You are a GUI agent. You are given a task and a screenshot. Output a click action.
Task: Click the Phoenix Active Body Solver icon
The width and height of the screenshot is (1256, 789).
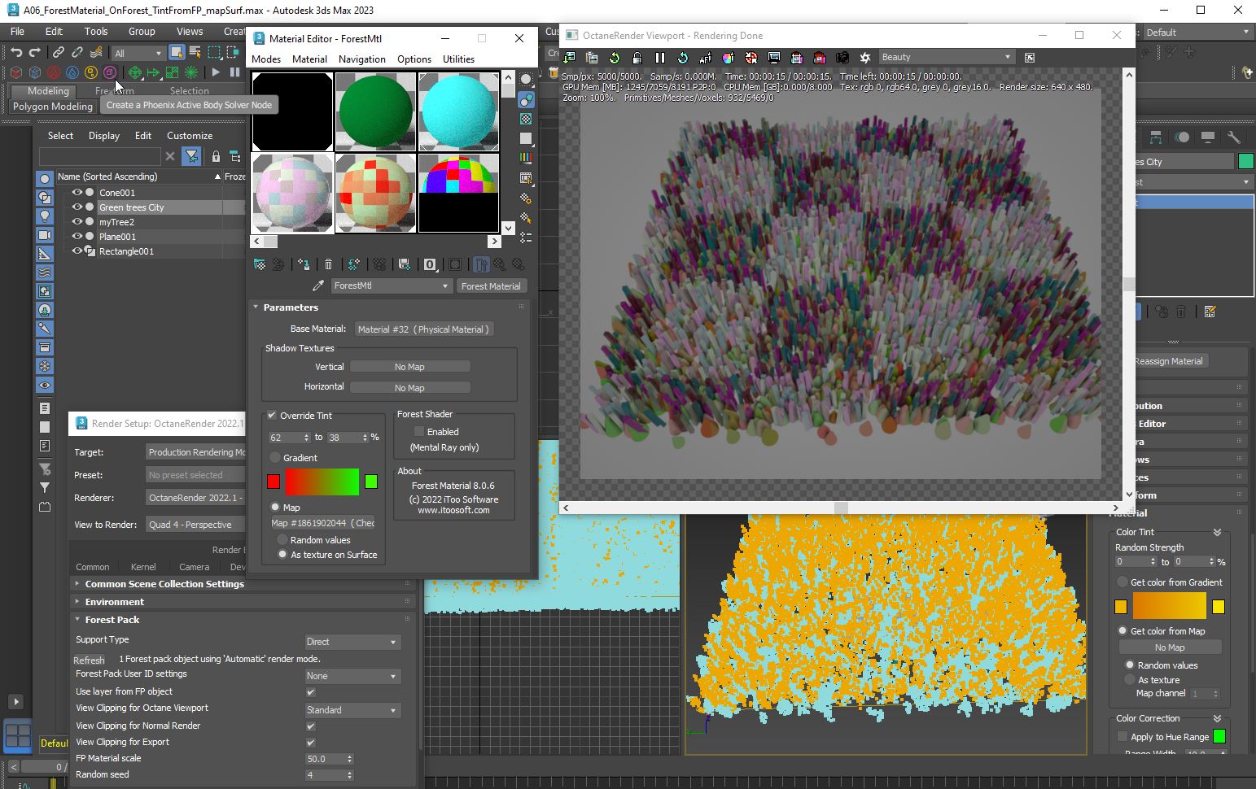[x=110, y=72]
